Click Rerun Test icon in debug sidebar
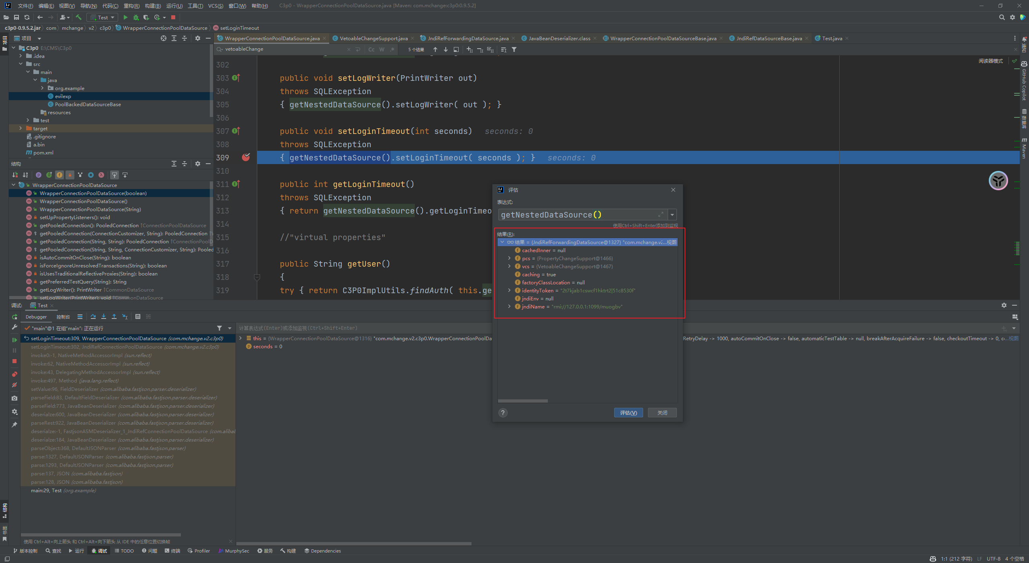Screen dimensions: 1029x563 14,317
